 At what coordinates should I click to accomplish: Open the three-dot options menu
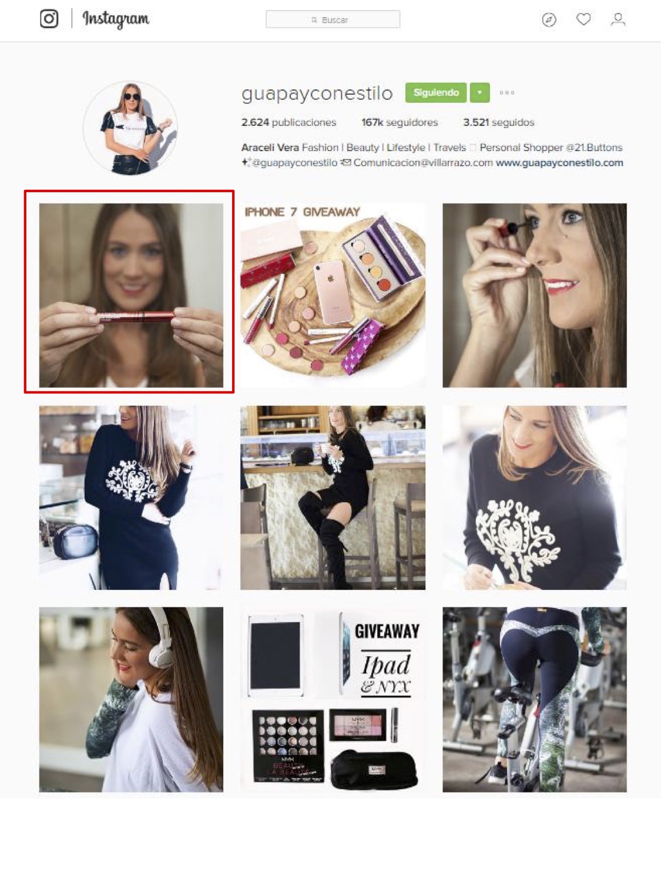click(x=507, y=92)
